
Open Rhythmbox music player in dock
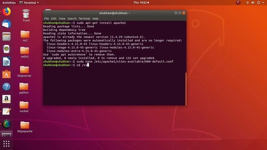click(7, 49)
